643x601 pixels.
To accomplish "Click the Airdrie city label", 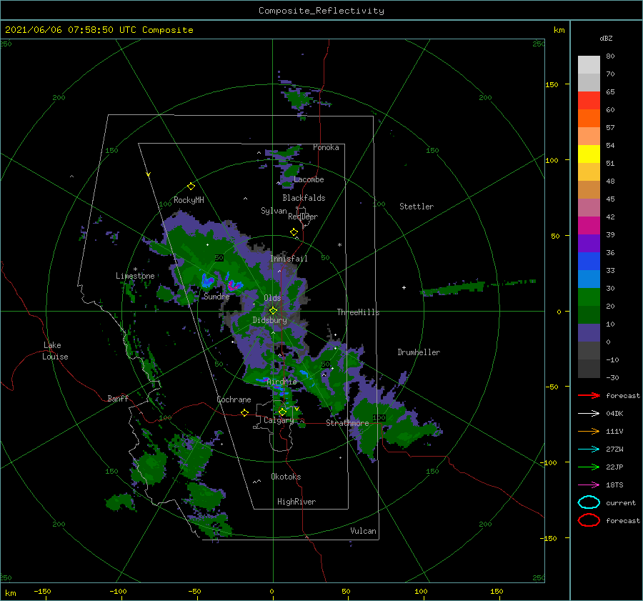I will pyautogui.click(x=281, y=382).
